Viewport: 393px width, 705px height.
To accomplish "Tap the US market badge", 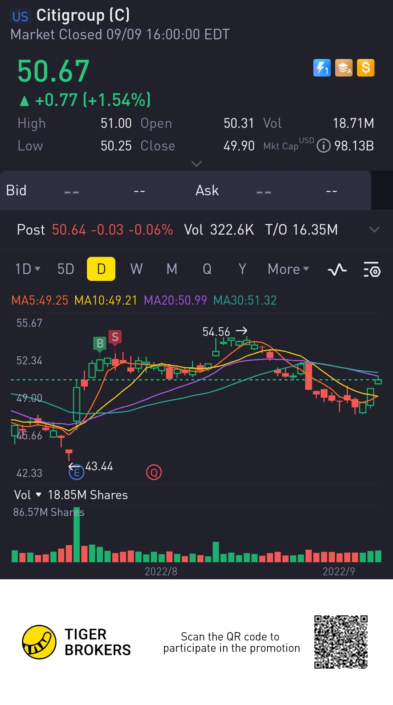I will (20, 17).
